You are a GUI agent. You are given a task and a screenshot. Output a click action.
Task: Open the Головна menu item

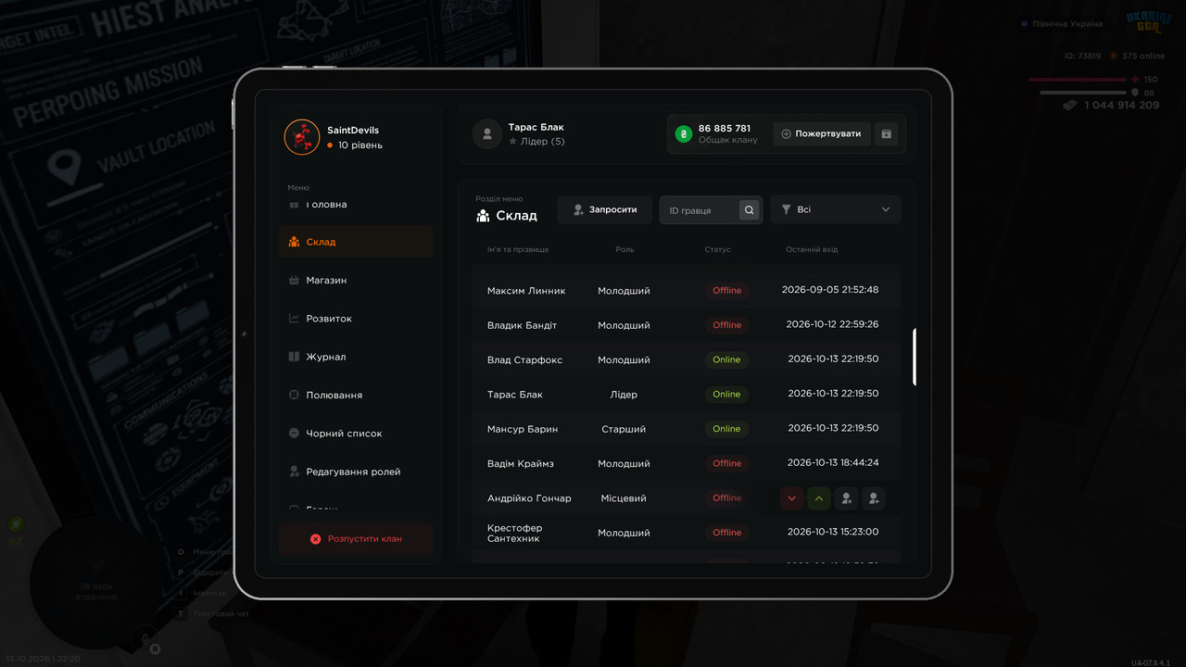(x=356, y=205)
